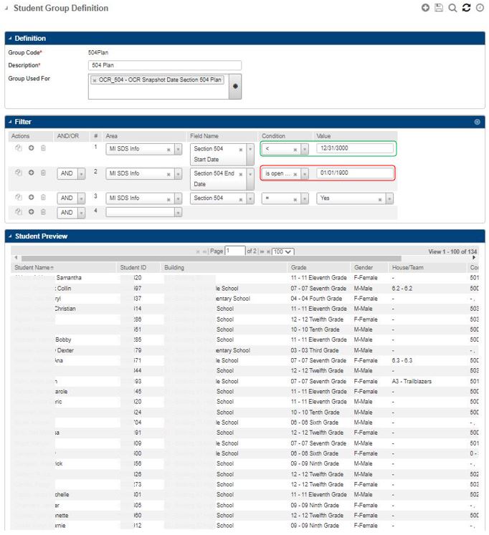Clear the Yes value in row 3
Image resolution: width=489 pixels, height=535 pixels.
[x=379, y=198]
